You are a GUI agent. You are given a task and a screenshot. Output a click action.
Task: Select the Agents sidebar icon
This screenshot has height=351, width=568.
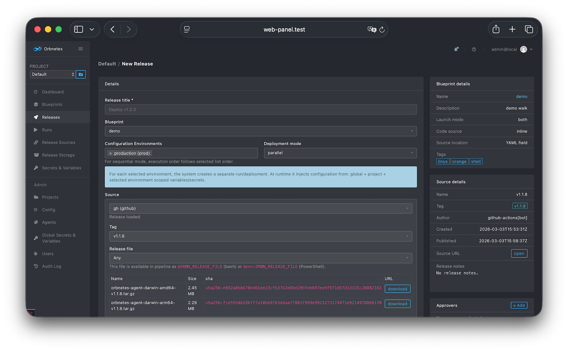coord(37,222)
